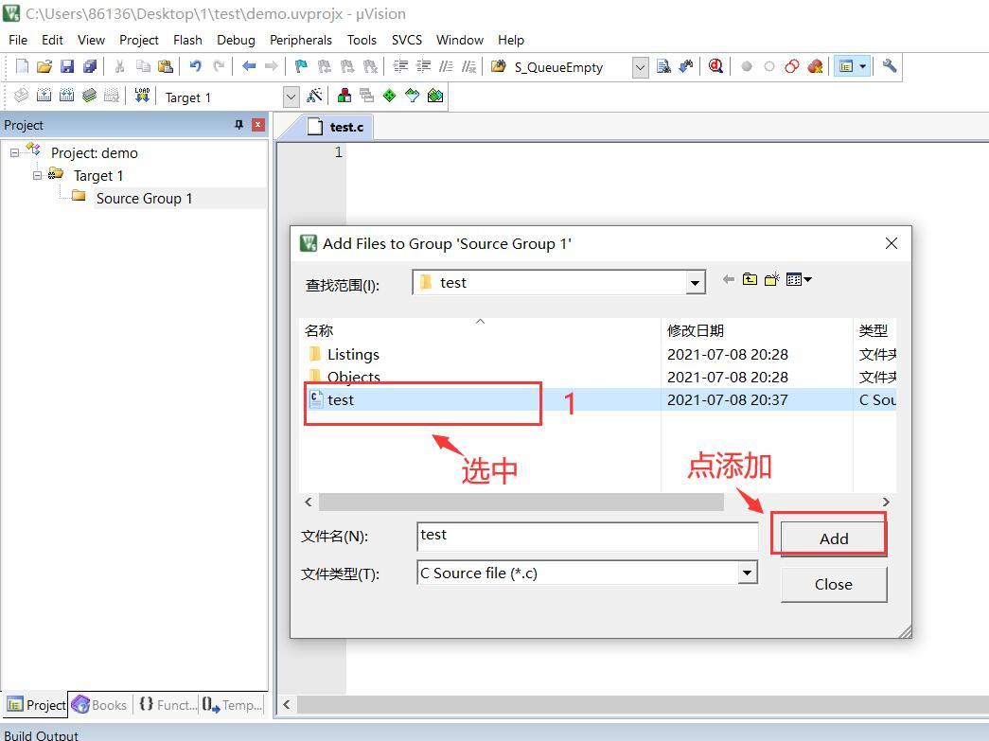Screen dimensions: 989x741
Task: Click the Rebuild all target files icon
Action: click(67, 96)
